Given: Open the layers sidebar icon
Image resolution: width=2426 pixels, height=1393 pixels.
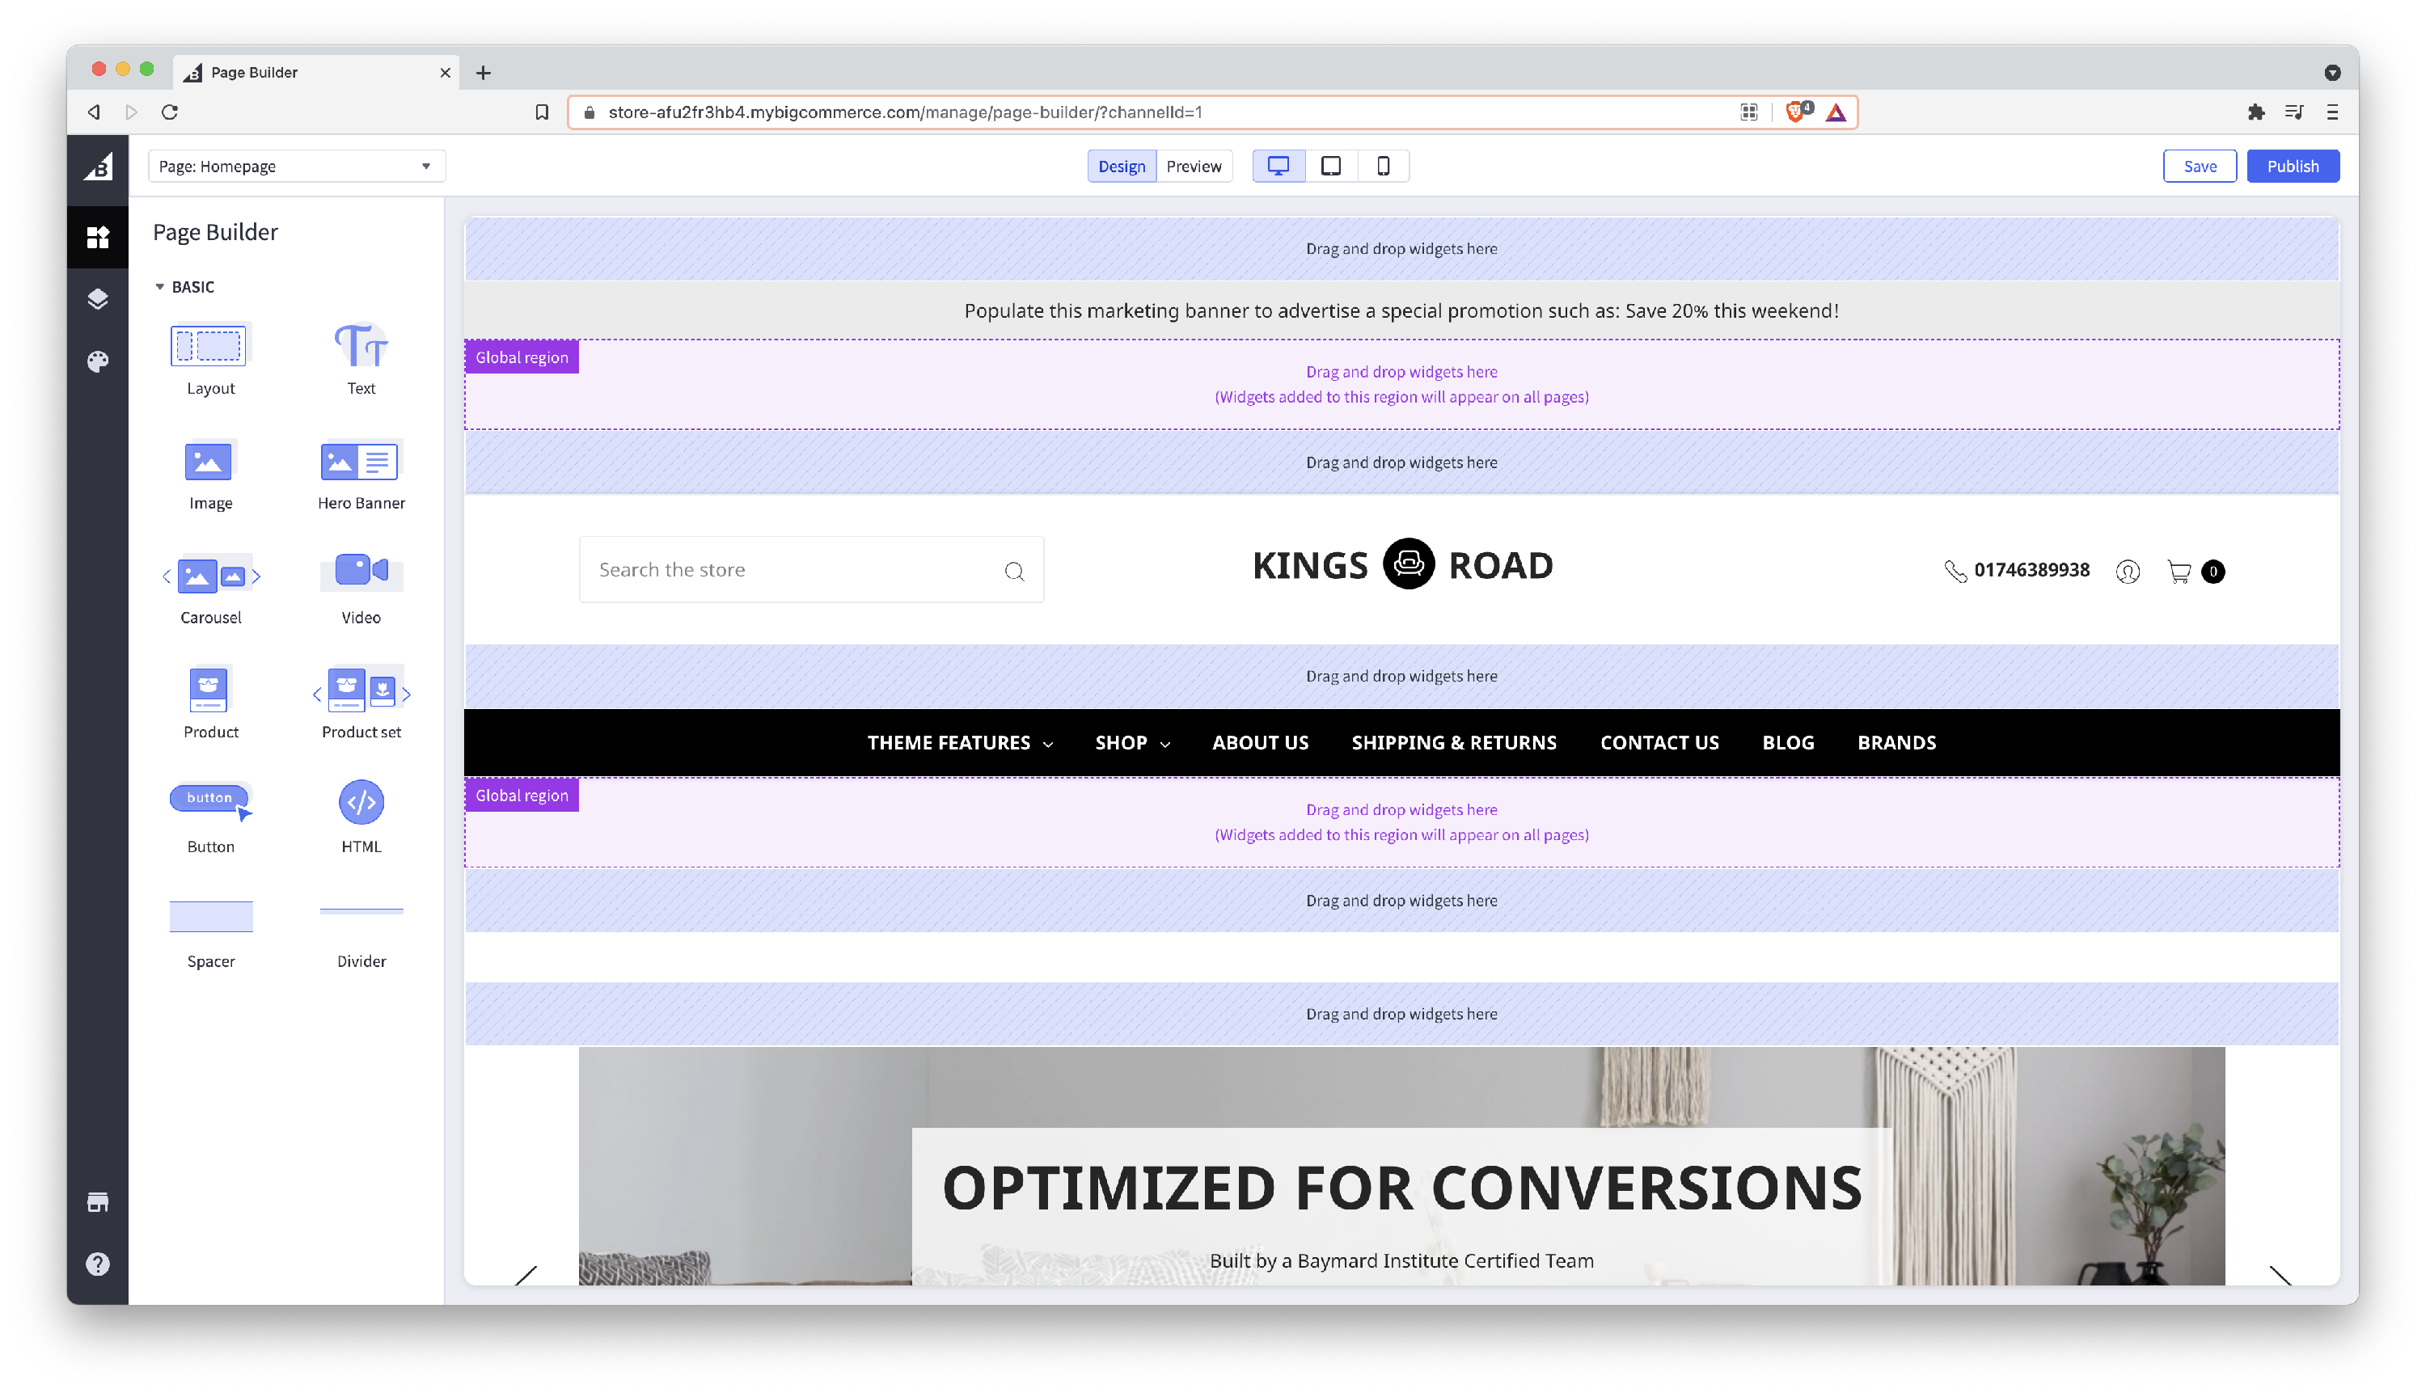Looking at the screenshot, I should [98, 299].
